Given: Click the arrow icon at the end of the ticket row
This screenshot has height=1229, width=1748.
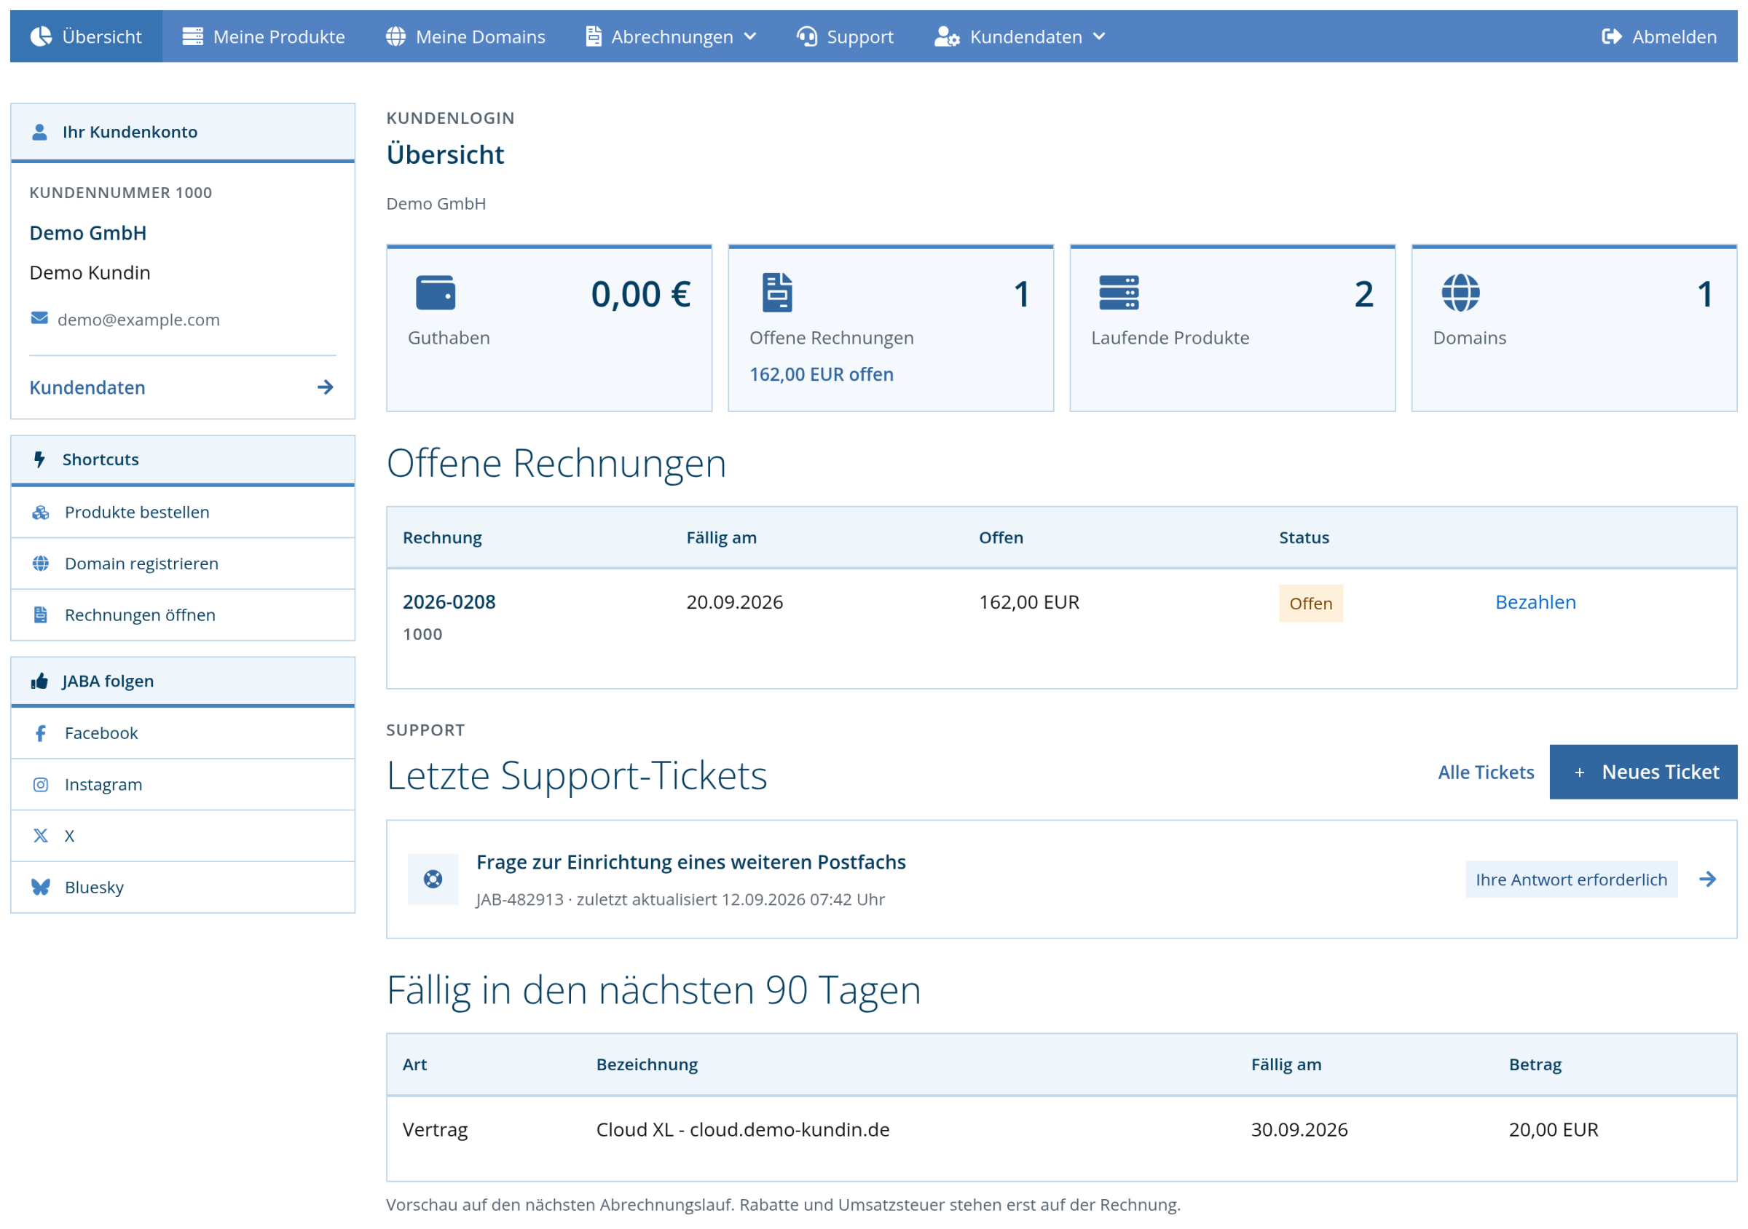Looking at the screenshot, I should (x=1708, y=879).
